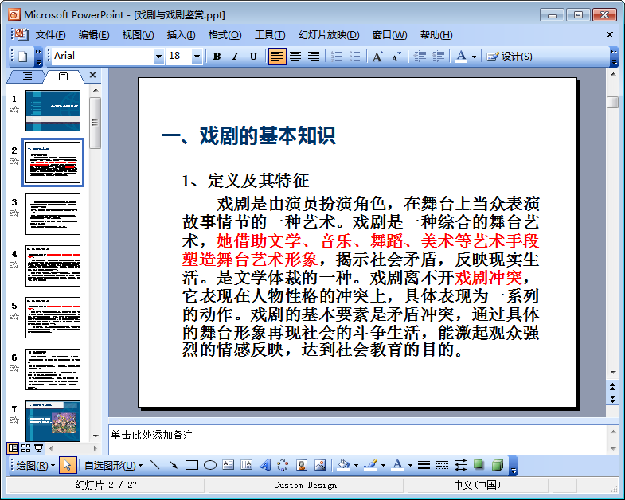This screenshot has height=500, width=625.
Task: Toggle Bold formatting
Action: tap(217, 57)
